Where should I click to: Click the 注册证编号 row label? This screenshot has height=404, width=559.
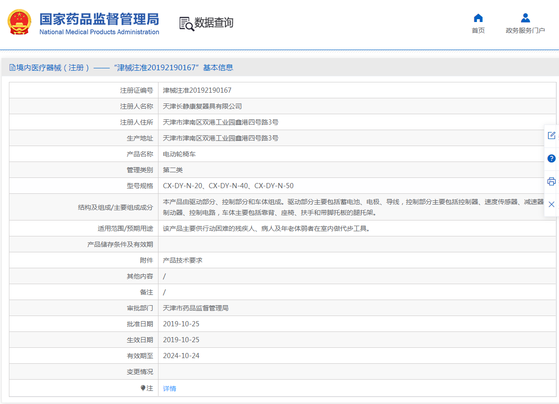pyautogui.click(x=136, y=90)
